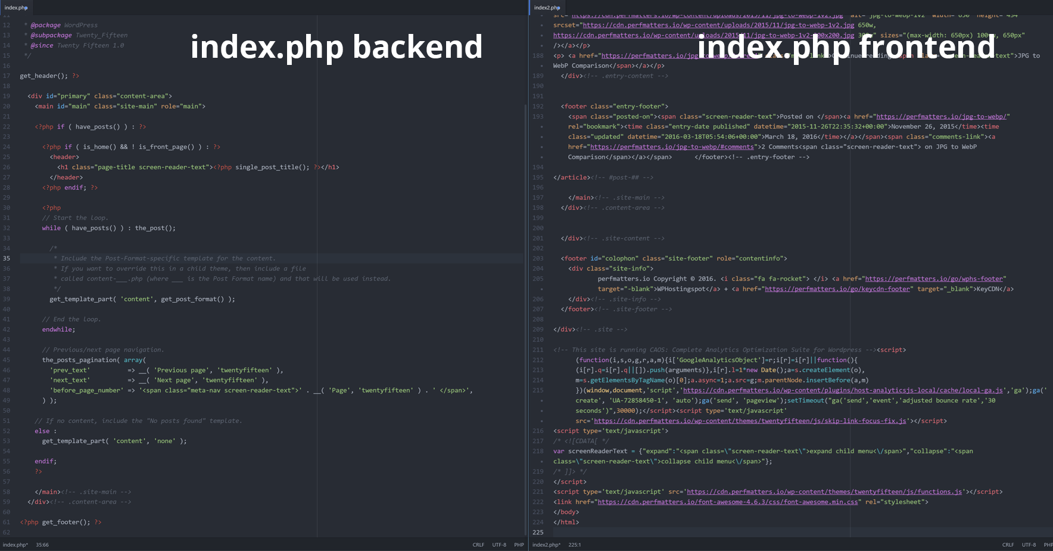Click footer id="colophon" tag line
The height and width of the screenshot is (551, 1053).
pyautogui.click(x=674, y=259)
